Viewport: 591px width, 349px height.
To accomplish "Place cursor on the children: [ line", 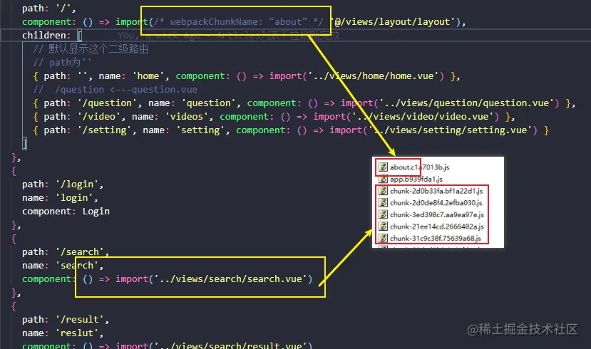I will pos(52,36).
